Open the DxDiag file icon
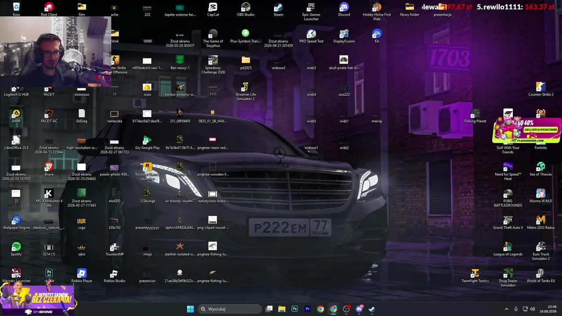 click(82, 116)
